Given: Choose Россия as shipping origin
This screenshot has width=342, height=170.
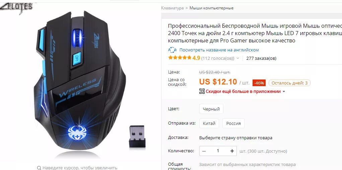Looking at the screenshot, I should coord(233,123).
